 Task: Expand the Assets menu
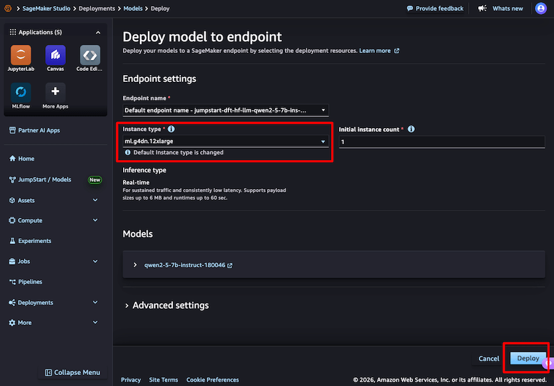(x=95, y=200)
